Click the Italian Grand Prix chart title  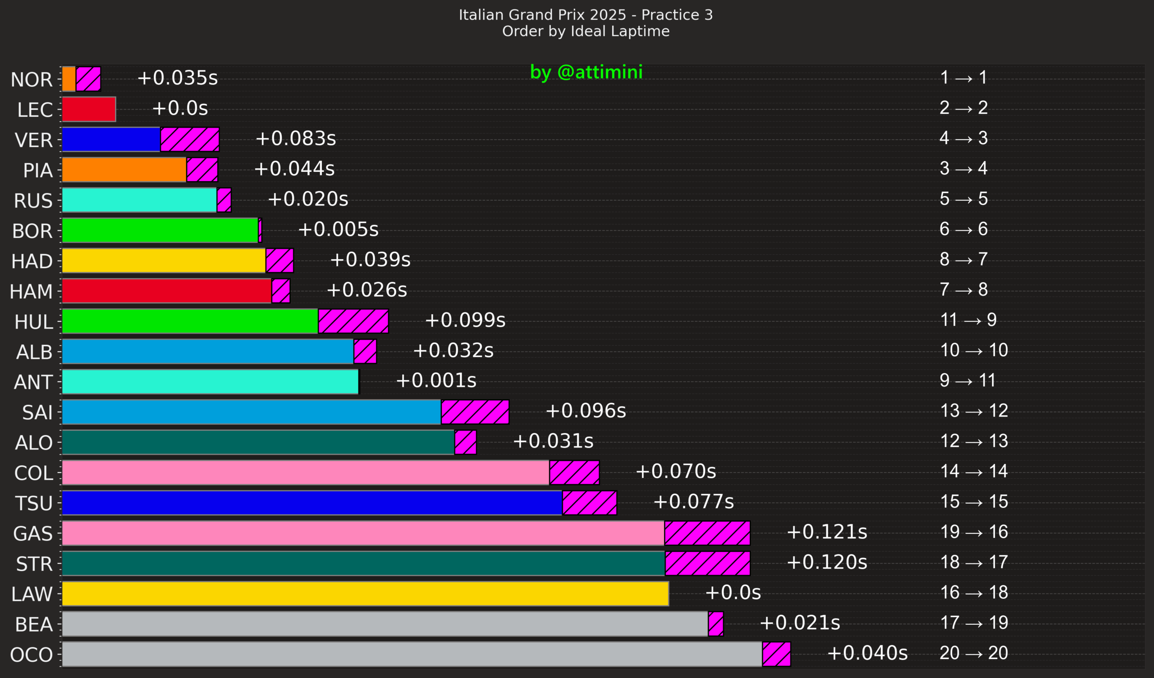click(x=586, y=15)
